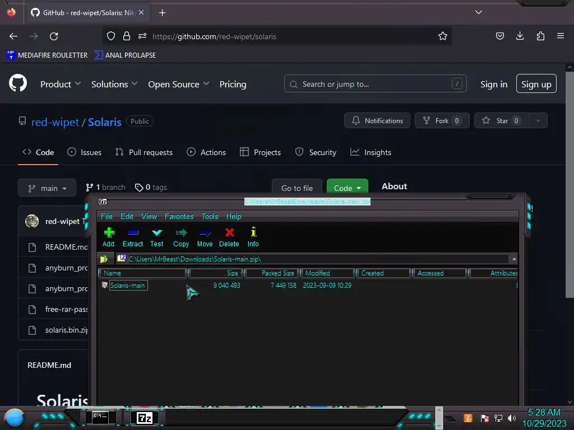Run the Test archive tool
The height and width of the screenshot is (430, 574).
pos(157,237)
